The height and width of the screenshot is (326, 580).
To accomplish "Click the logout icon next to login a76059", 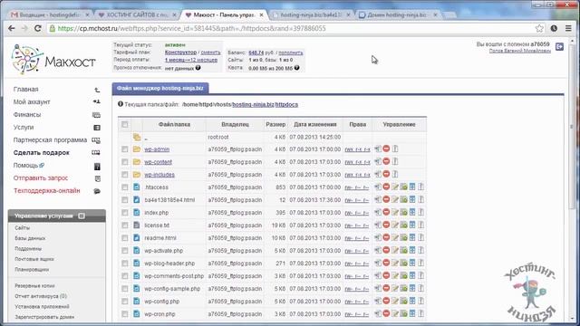I will tap(559, 46).
